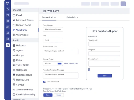The height and width of the screenshot is (100, 134).
Task: Open Microsoft Teams channel settings
Action: (25, 20)
